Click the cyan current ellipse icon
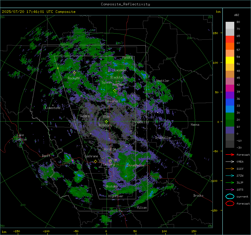This screenshot has width=251, height=235. (230, 196)
